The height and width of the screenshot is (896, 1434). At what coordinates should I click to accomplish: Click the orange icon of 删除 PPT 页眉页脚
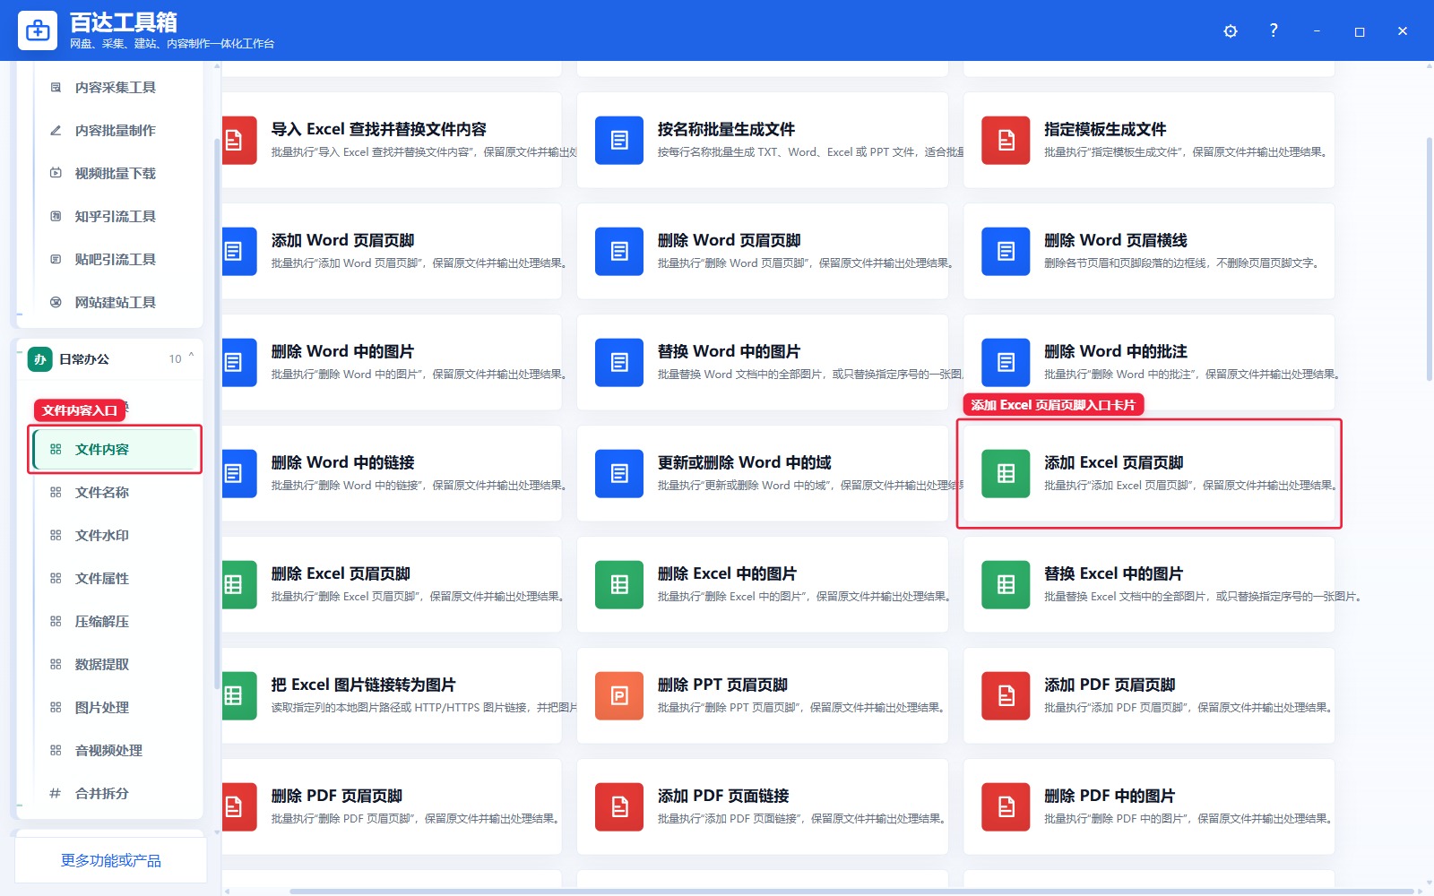[x=619, y=696]
